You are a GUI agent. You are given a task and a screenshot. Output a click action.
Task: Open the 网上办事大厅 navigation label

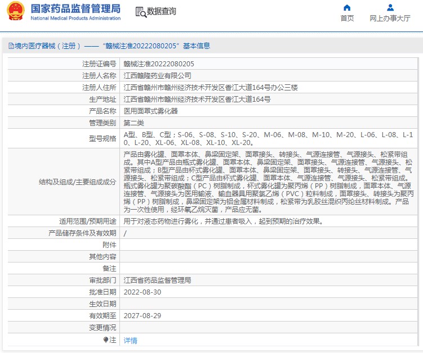[x=390, y=18]
